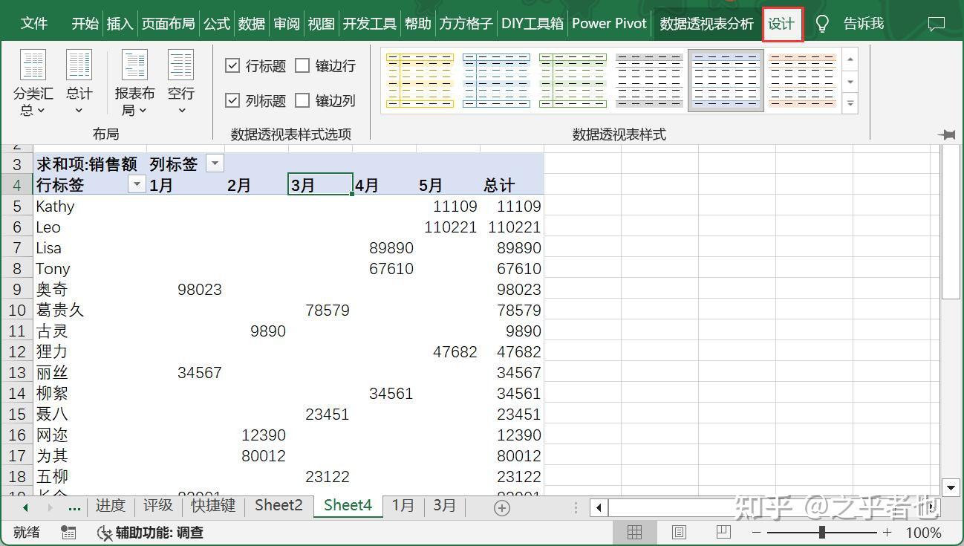
Task: Enable the 镶边行 checkbox
Action: tap(302, 65)
